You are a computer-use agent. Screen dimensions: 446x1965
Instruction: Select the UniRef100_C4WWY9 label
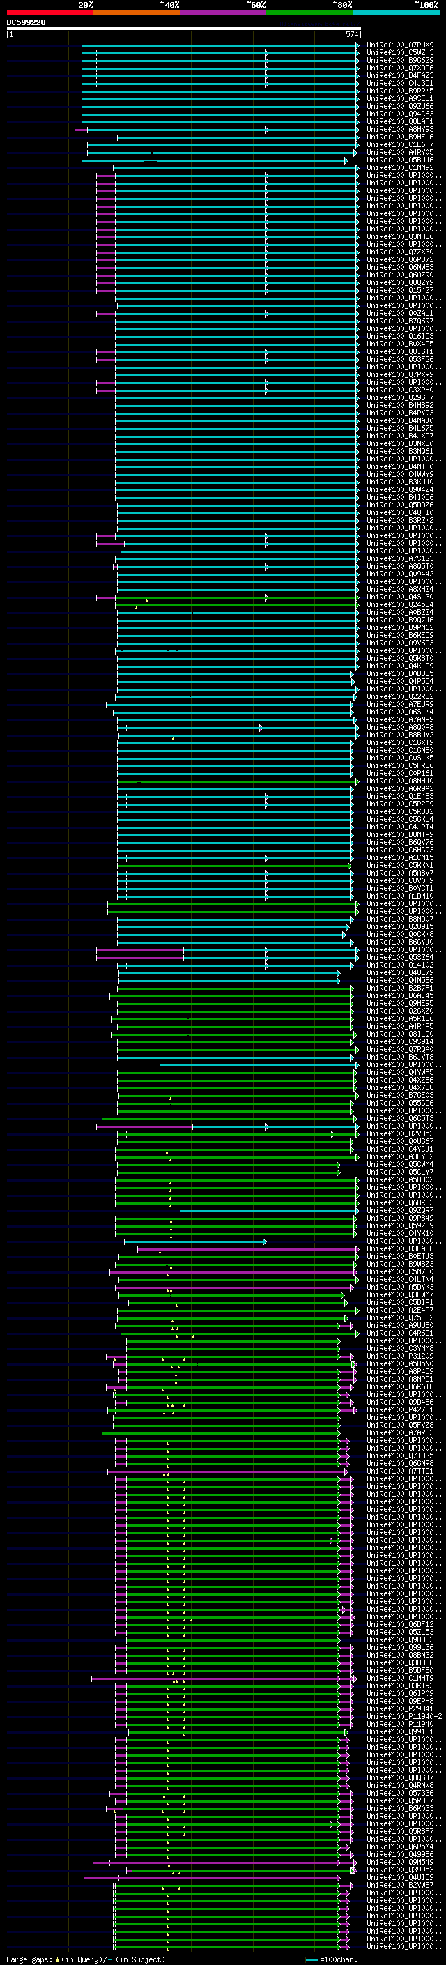coord(400,474)
